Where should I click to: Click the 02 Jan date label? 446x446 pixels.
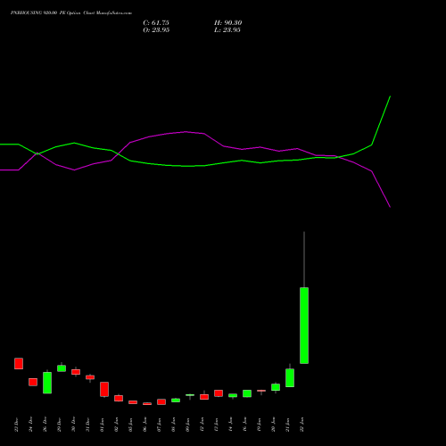coord(116,425)
